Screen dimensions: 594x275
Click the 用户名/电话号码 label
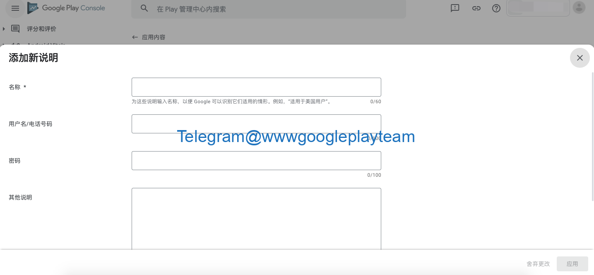pyautogui.click(x=31, y=124)
